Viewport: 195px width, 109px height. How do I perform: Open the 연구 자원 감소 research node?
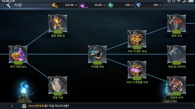point(18,54)
